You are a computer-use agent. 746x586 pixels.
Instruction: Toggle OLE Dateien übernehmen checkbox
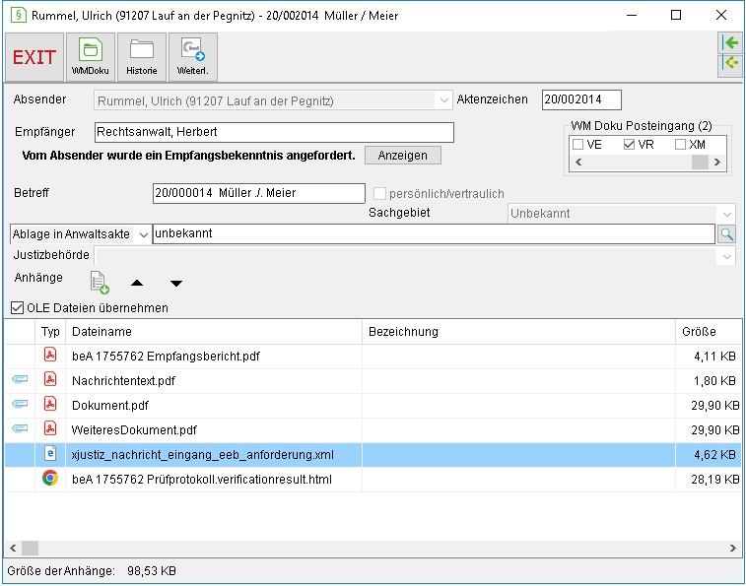click(x=17, y=307)
